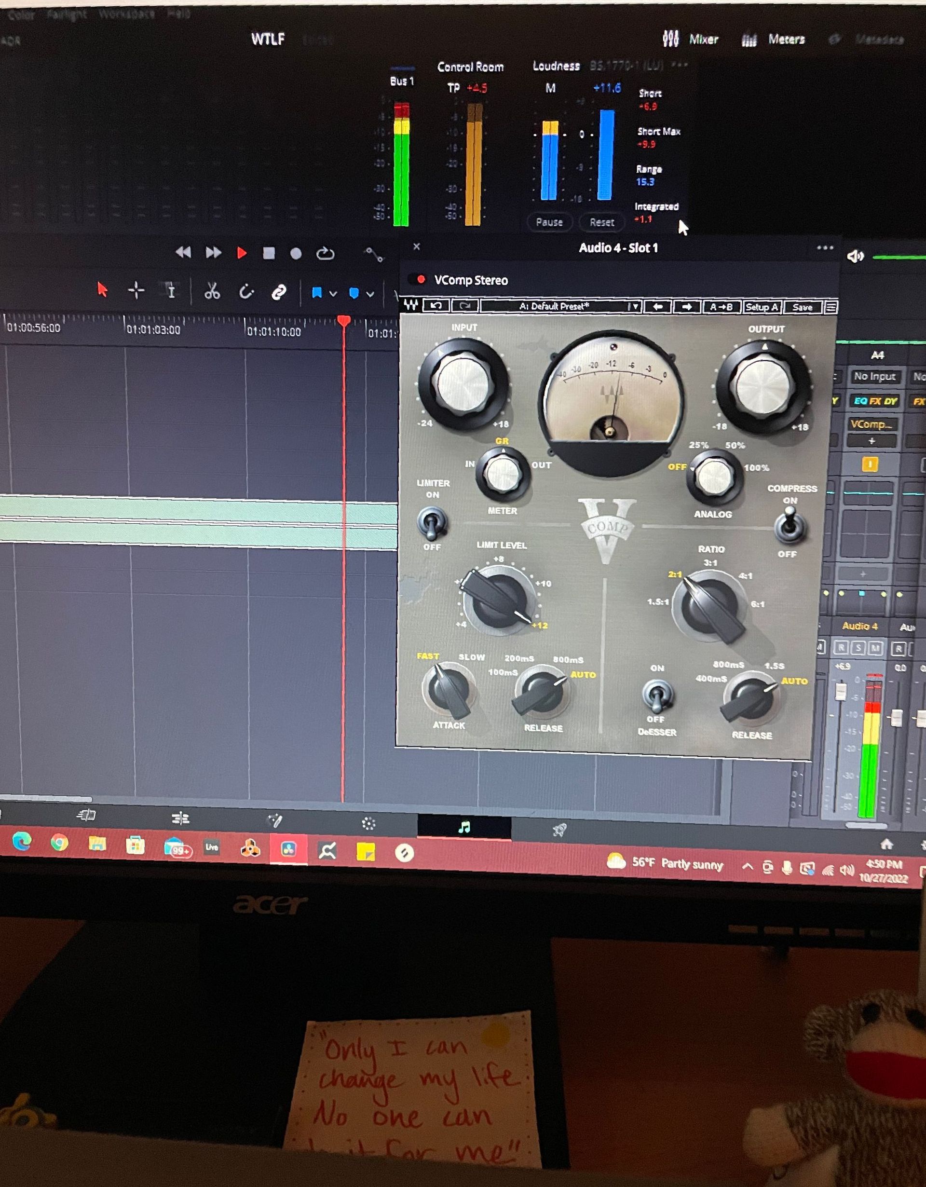Viewport: 926px width, 1187px height.
Task: Toggle the Audio 4 solo S button
Action: click(x=858, y=648)
